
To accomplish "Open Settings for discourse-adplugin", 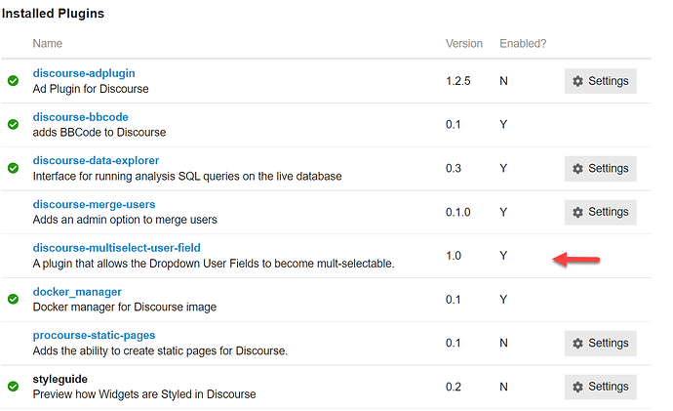I will point(600,81).
